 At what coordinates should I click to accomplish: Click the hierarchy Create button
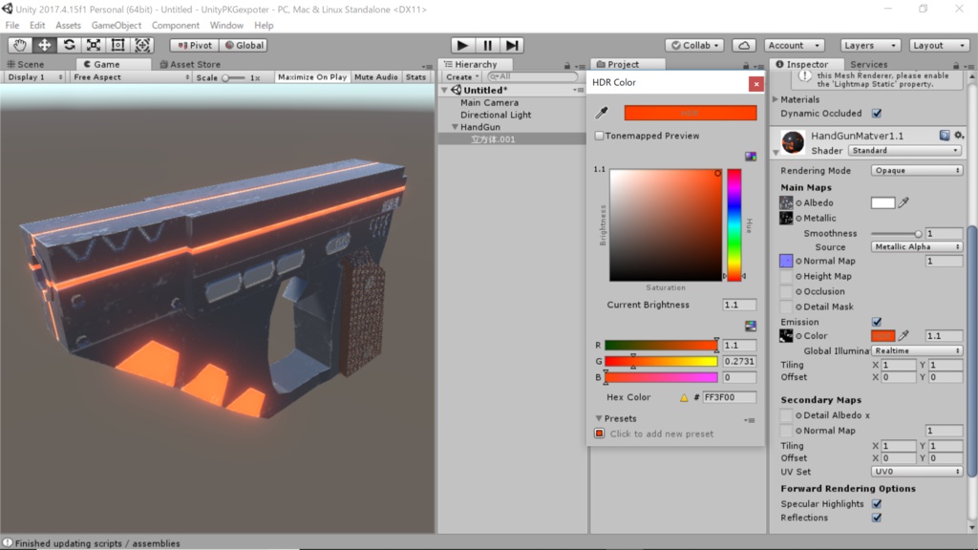[x=462, y=76]
